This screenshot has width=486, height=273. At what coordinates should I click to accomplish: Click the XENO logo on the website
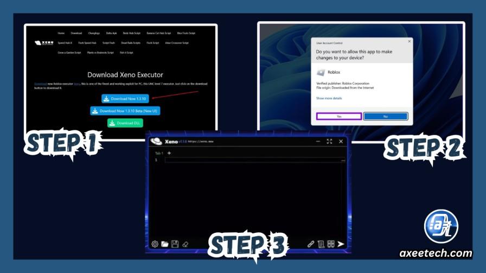(44, 43)
